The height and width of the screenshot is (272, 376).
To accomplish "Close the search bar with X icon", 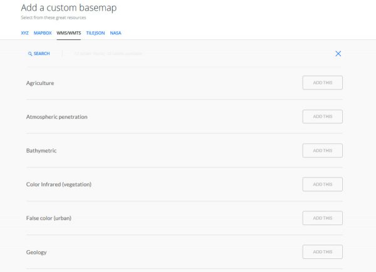I will 338,54.
